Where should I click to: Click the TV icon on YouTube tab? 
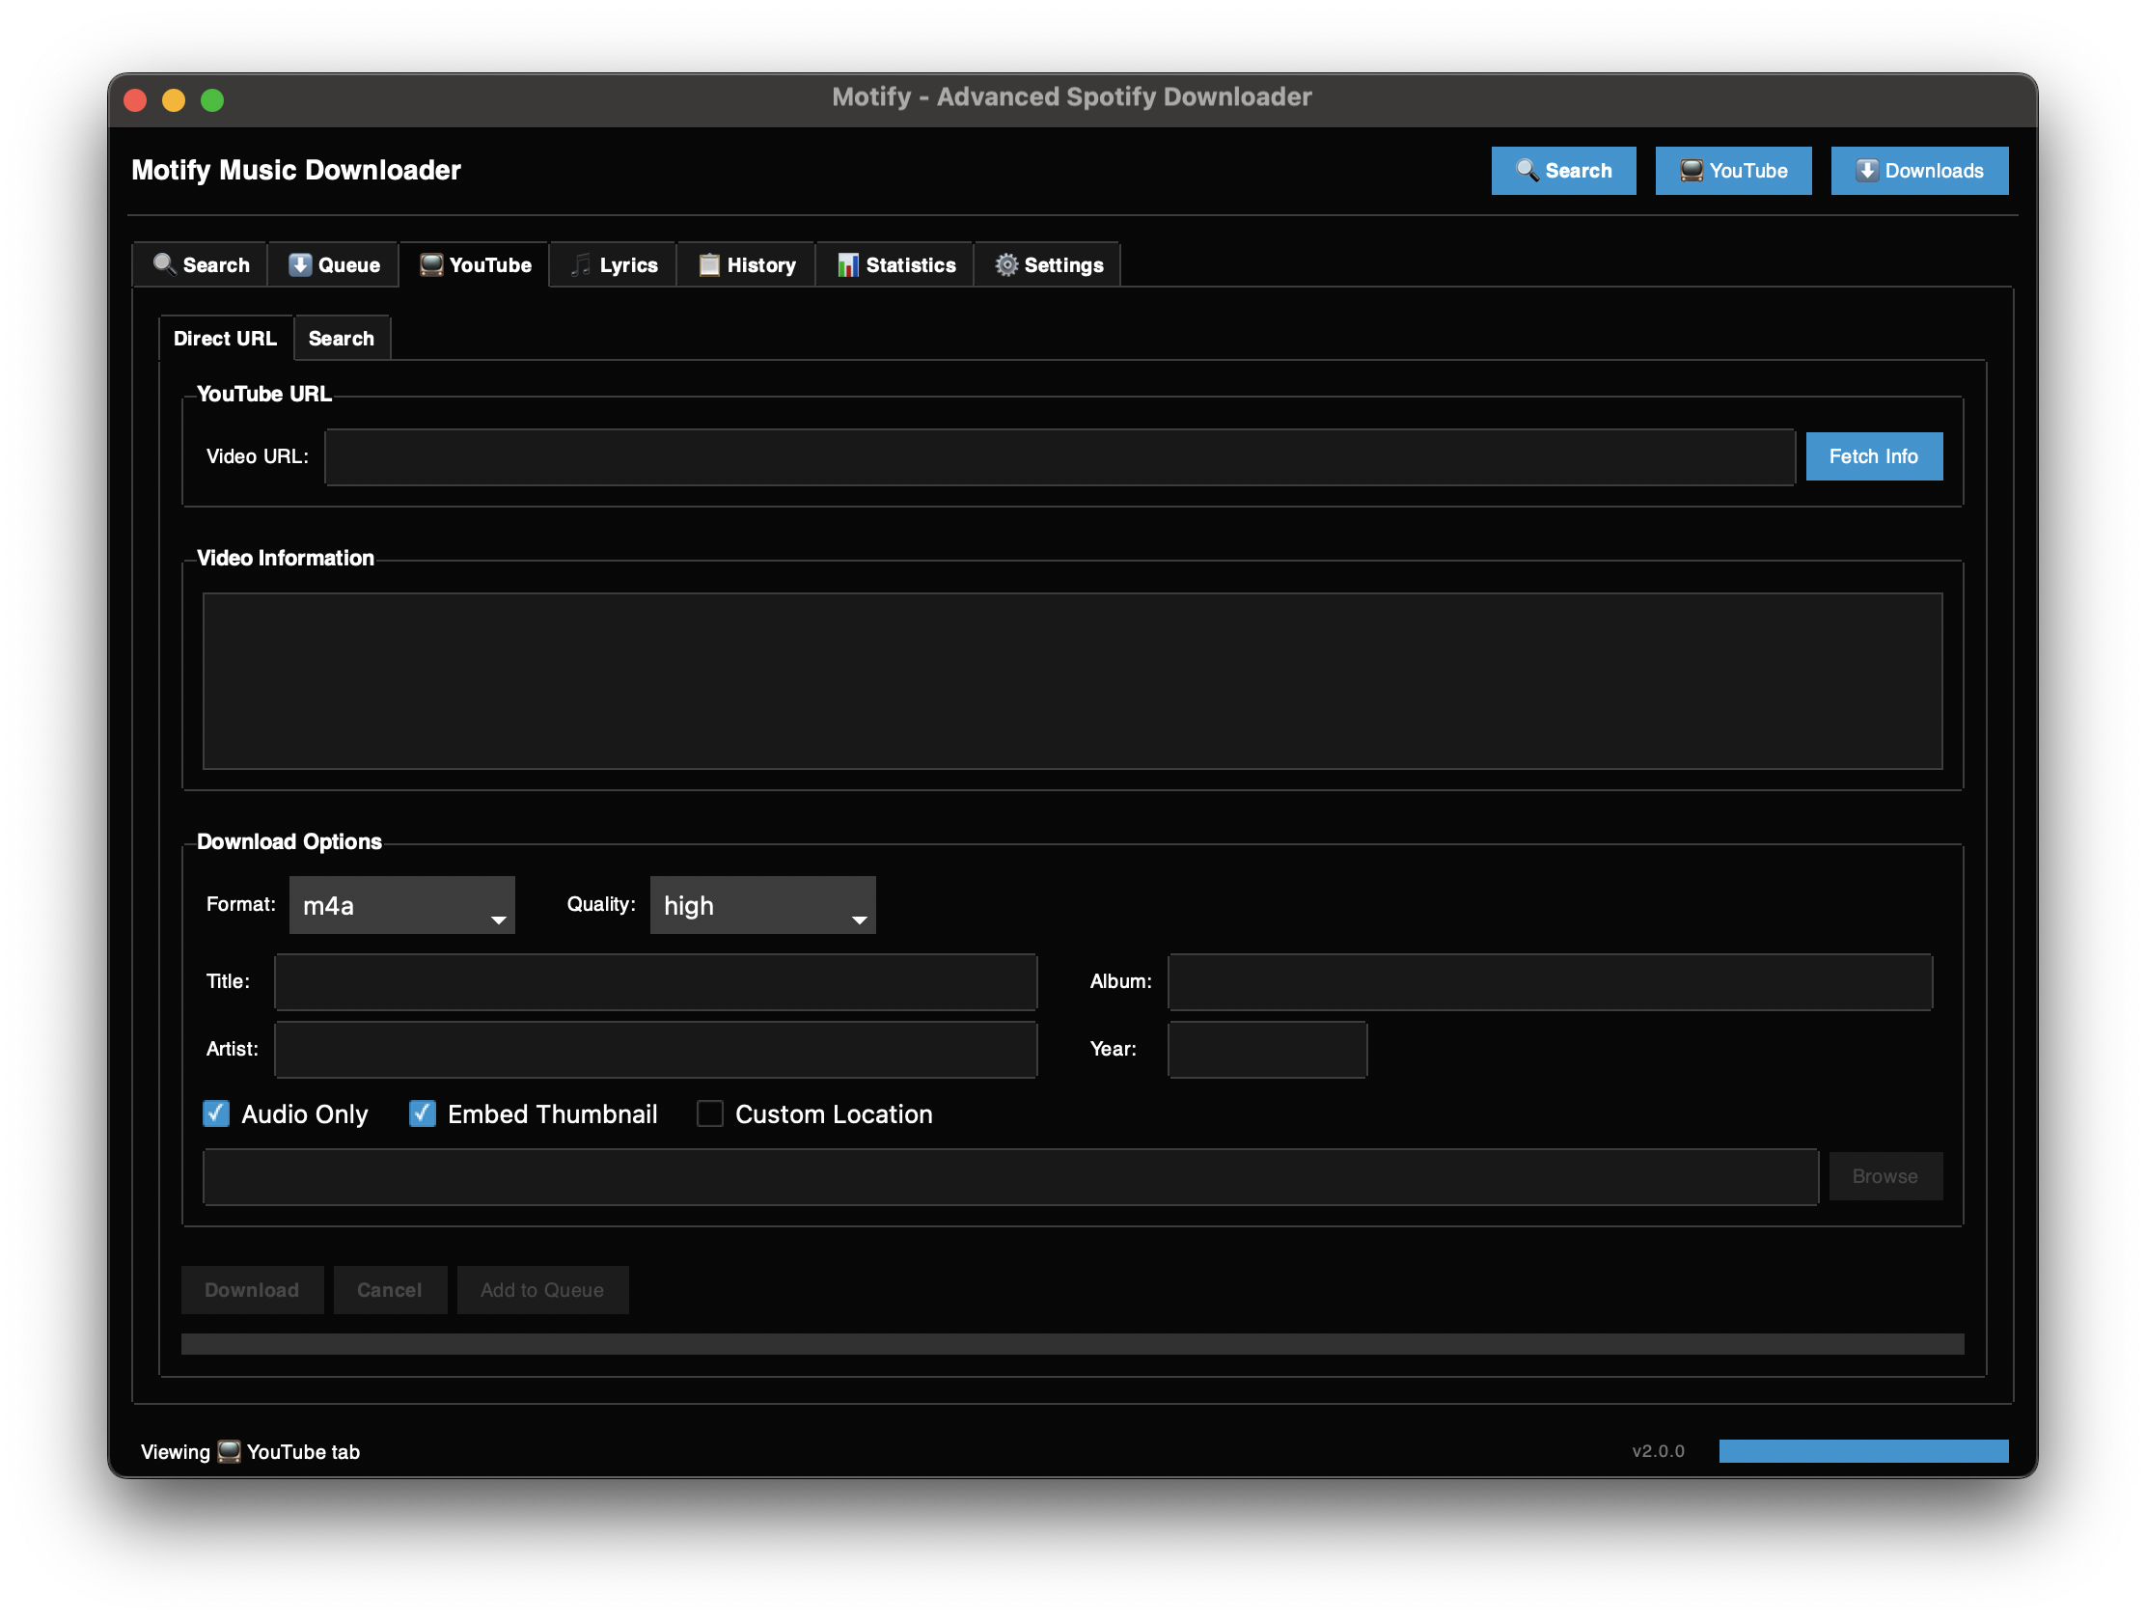click(x=430, y=264)
